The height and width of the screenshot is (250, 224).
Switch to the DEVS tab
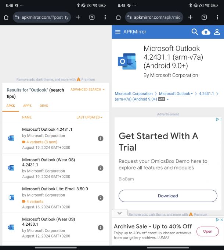click(44, 106)
